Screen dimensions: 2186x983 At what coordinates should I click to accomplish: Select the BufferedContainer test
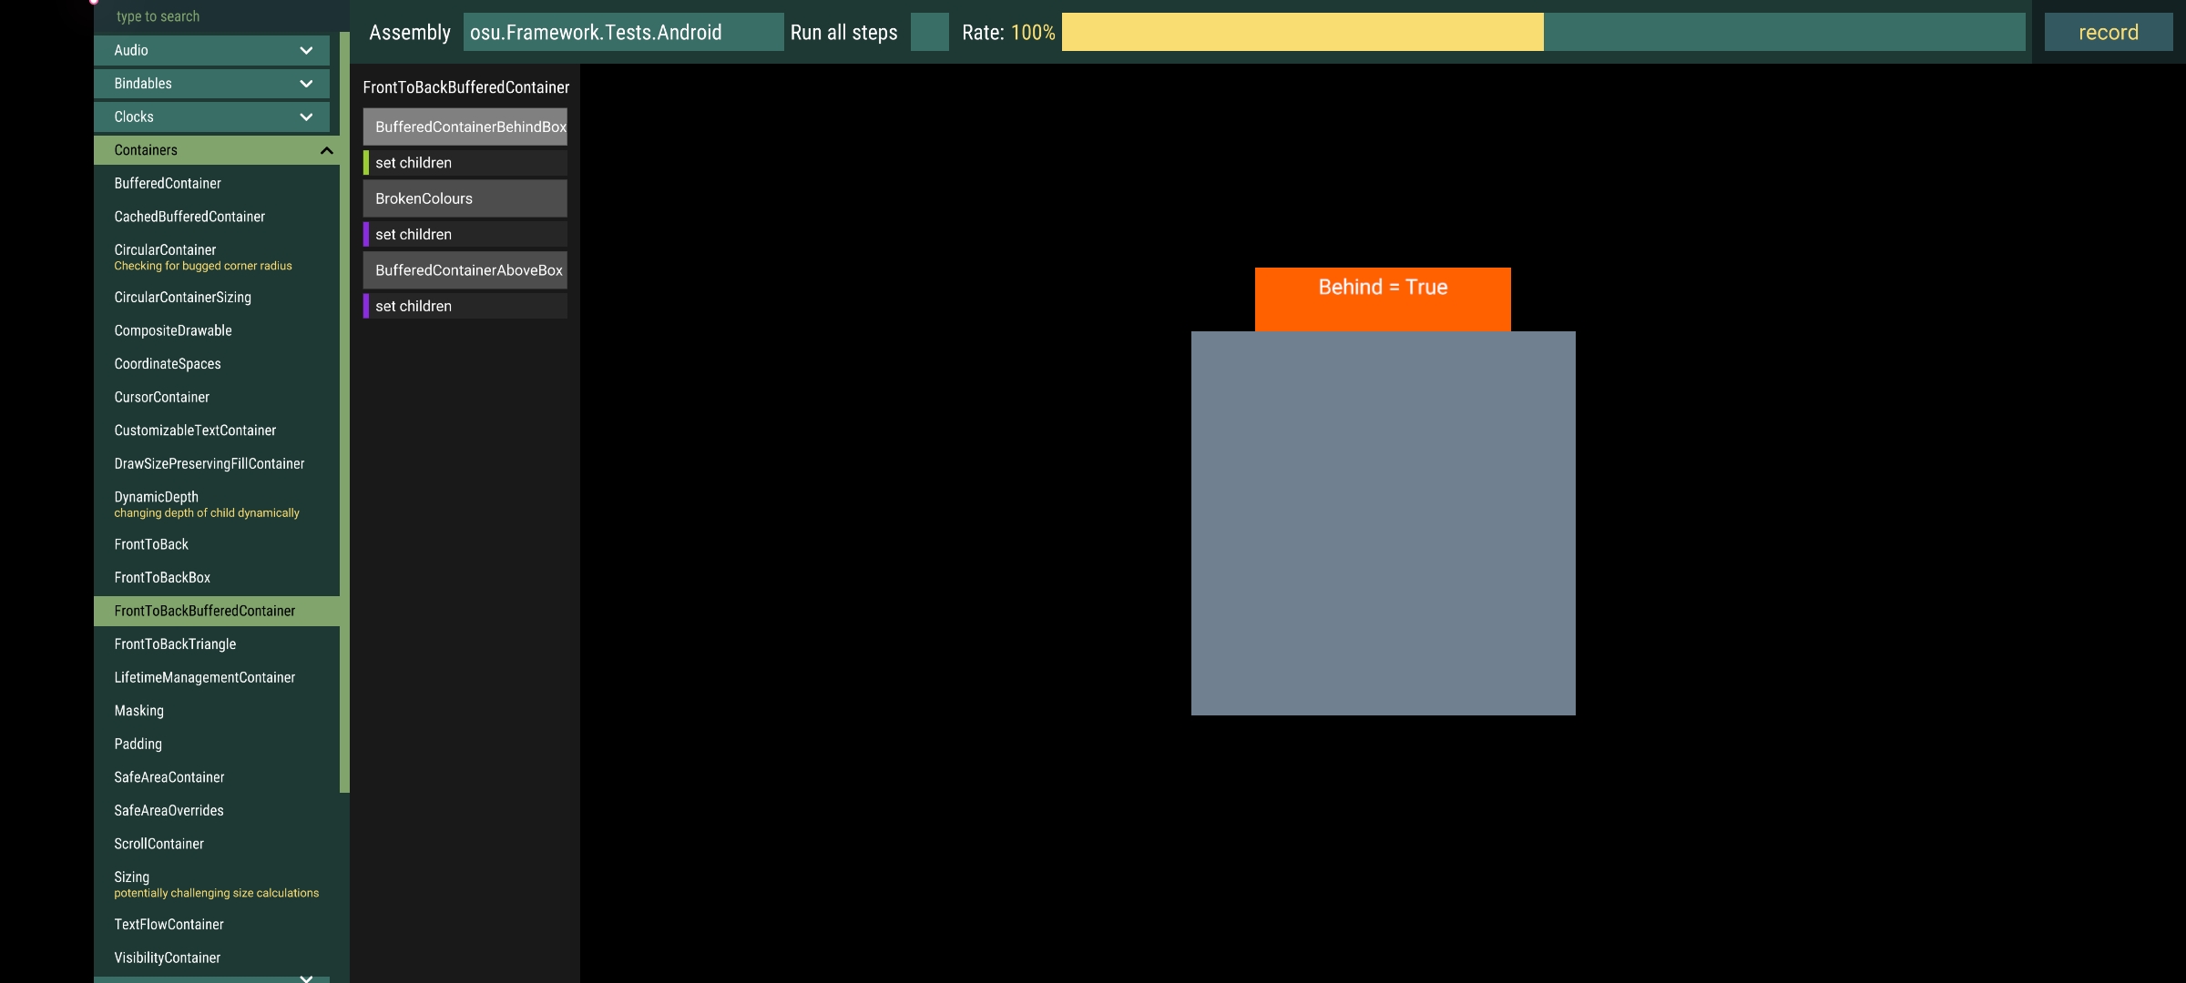point(216,183)
